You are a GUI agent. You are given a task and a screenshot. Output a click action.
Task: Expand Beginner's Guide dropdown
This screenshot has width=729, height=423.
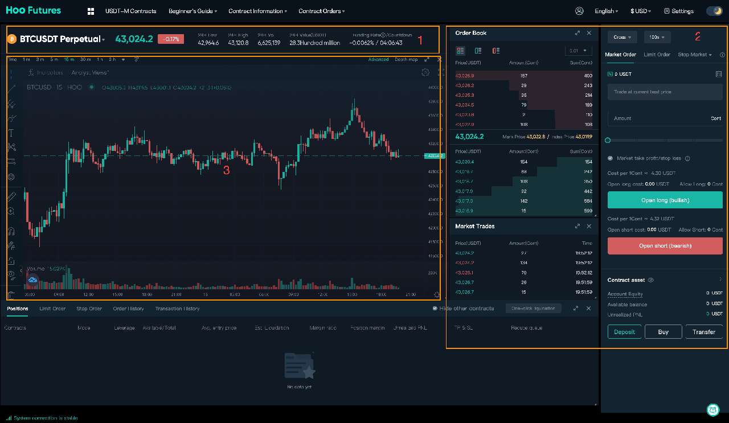point(193,11)
